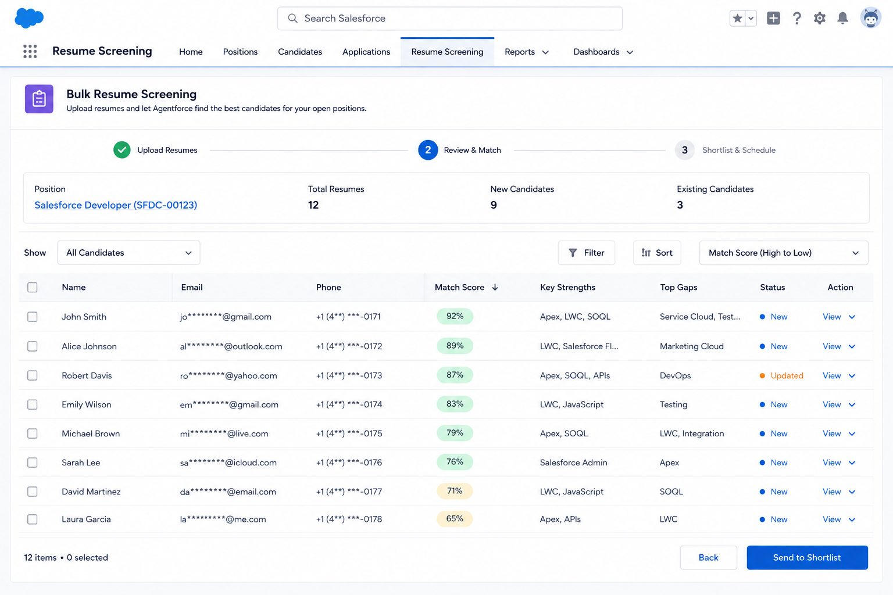Click the Filter button

click(x=586, y=253)
